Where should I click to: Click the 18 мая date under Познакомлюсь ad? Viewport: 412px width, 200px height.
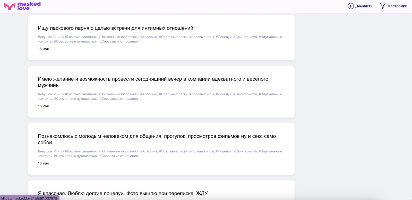[43, 163]
